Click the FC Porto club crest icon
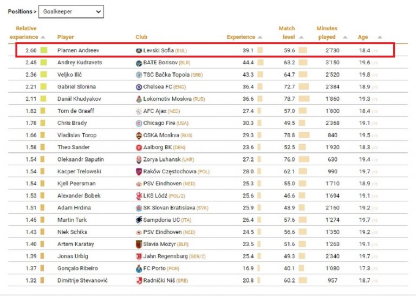This screenshot has width=416, height=297. click(x=139, y=268)
